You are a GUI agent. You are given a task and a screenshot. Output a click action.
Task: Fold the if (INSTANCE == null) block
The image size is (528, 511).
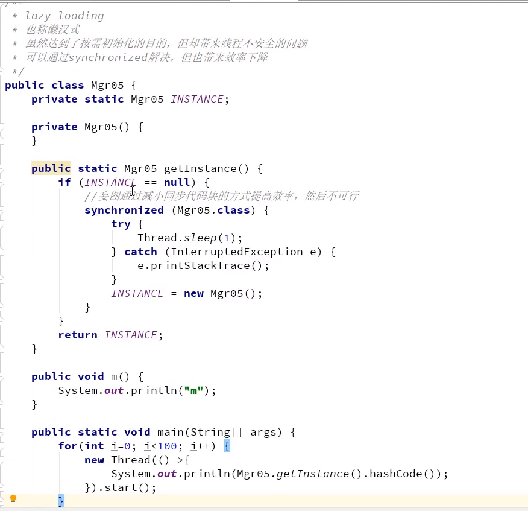coord(2,182)
